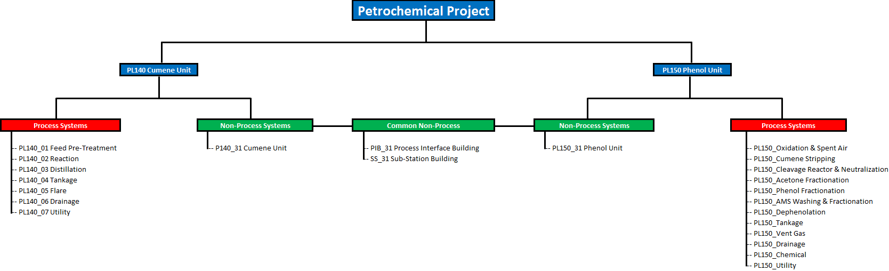Click PL140_01 Feed Pre-Treatment

(68, 148)
